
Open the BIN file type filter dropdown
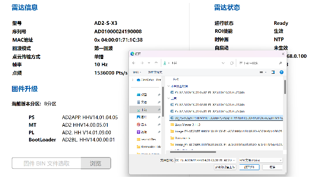(261, 160)
